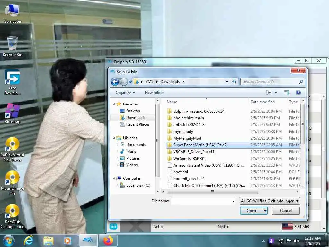Viewport: 329px width, 247px height.
Task: Click the grid icon beside Netflix row
Action: point(113,227)
